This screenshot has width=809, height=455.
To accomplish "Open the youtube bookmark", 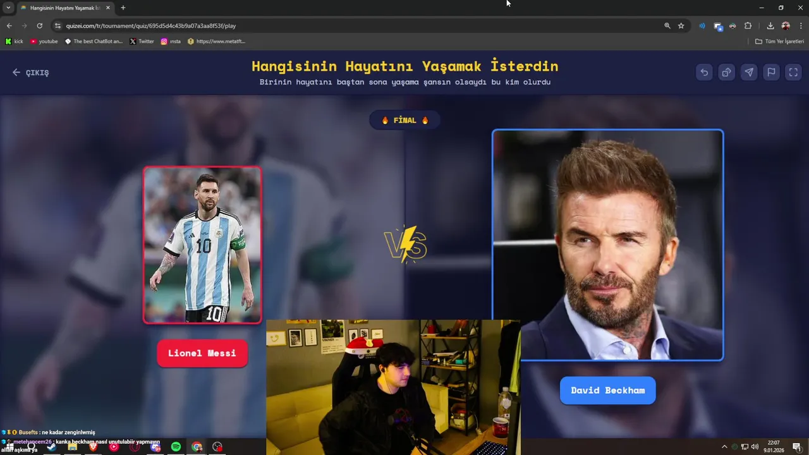I will tap(44, 41).
